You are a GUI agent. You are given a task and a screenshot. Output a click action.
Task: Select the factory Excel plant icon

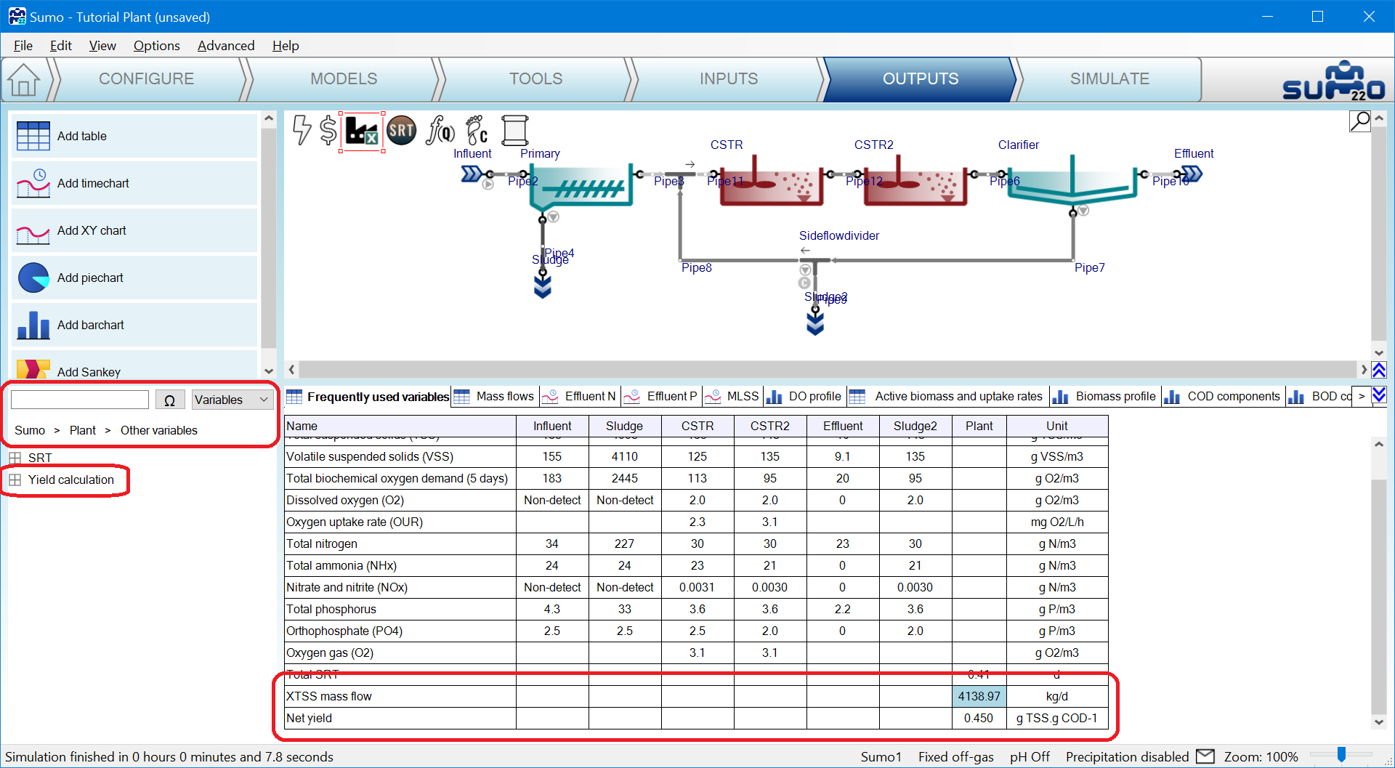(361, 132)
